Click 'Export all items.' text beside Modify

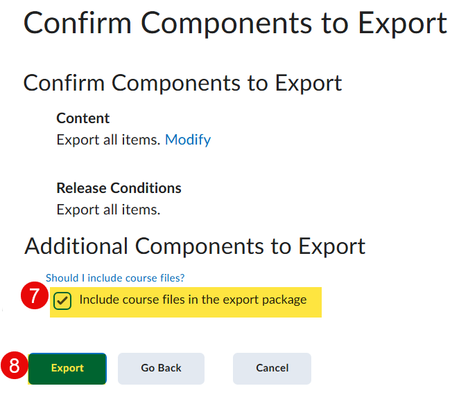pyautogui.click(x=108, y=140)
